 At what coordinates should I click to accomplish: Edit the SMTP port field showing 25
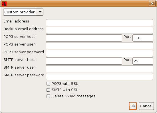143,61
